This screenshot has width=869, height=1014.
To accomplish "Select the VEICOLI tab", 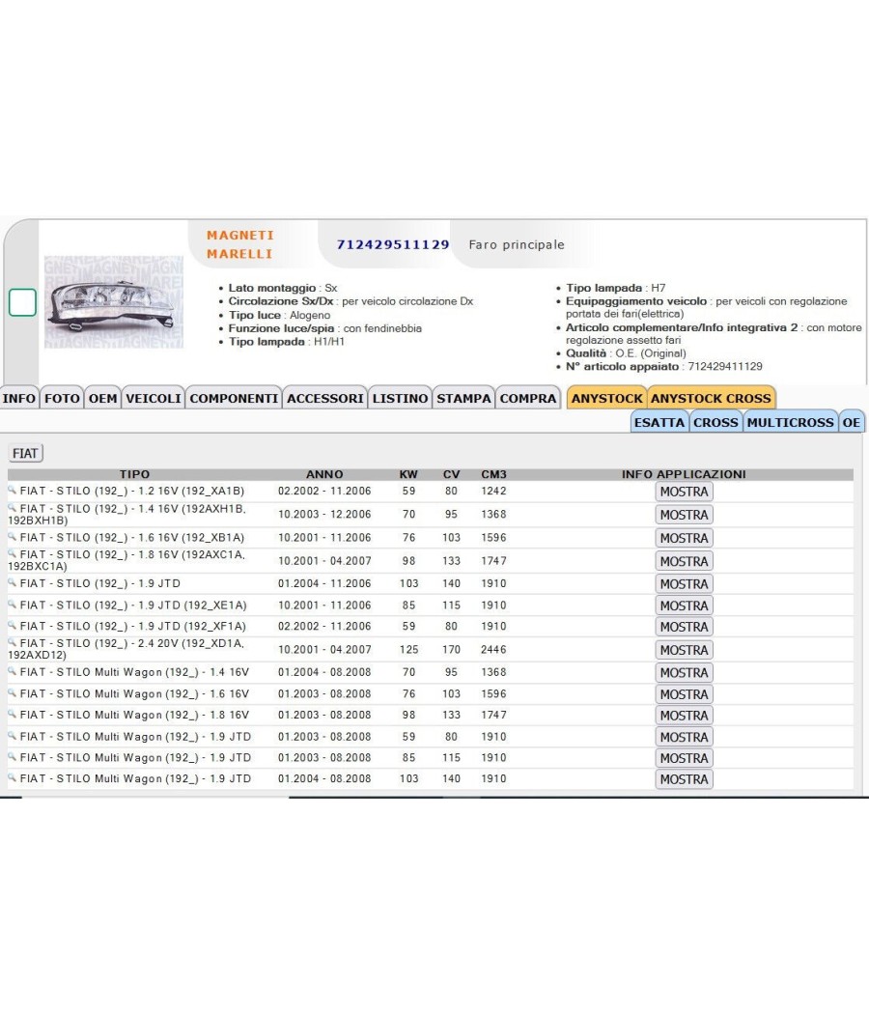I will point(154,398).
